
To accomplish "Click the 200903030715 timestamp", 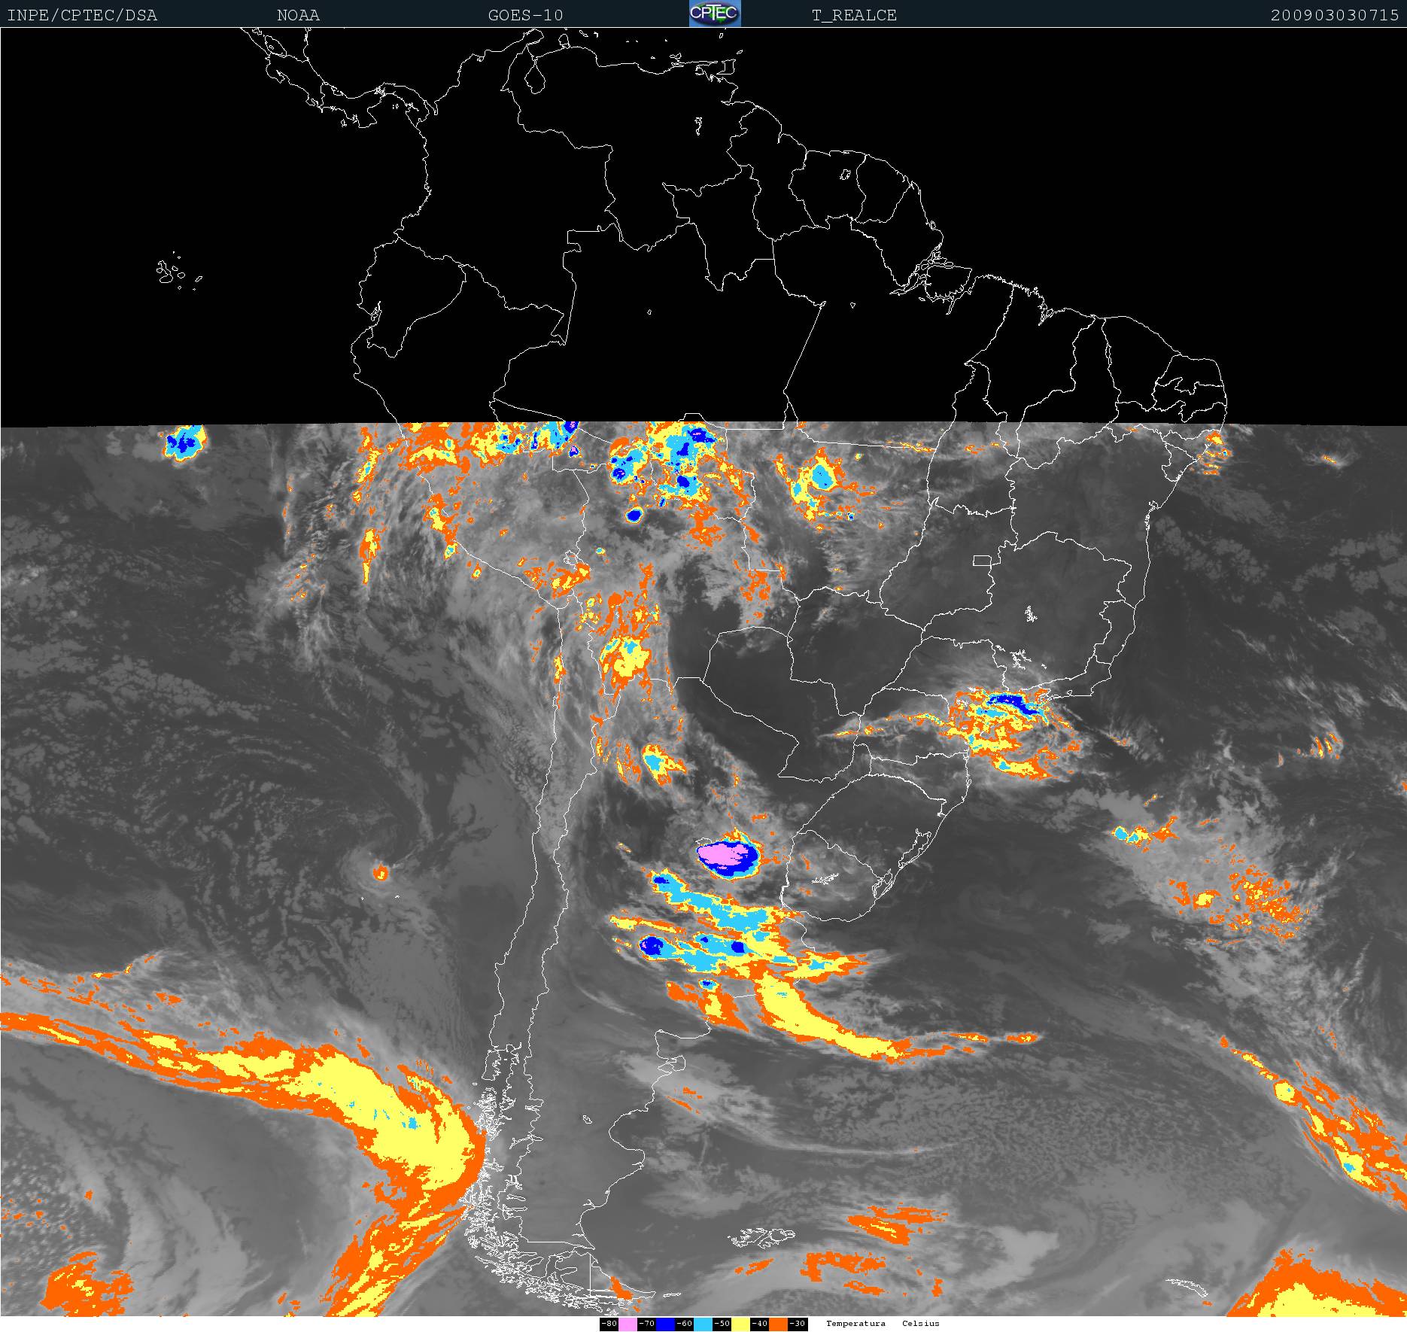I will coord(1334,15).
